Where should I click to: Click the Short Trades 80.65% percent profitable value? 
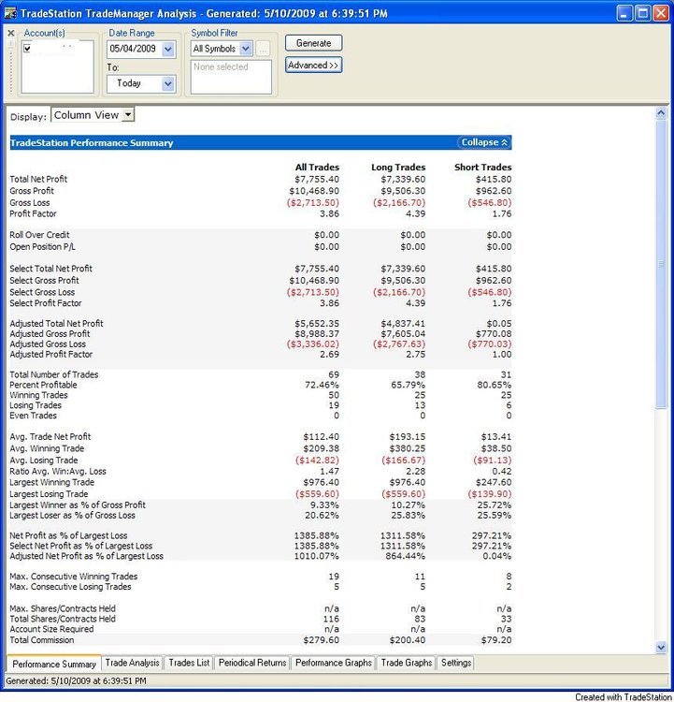click(x=494, y=385)
